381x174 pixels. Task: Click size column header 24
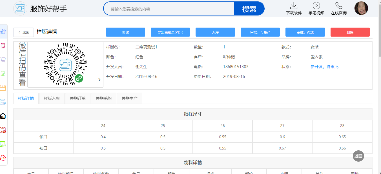pos(103,126)
